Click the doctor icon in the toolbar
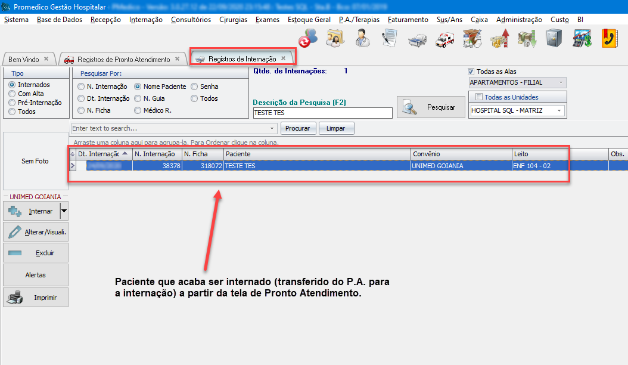628x365 pixels. coord(361,39)
